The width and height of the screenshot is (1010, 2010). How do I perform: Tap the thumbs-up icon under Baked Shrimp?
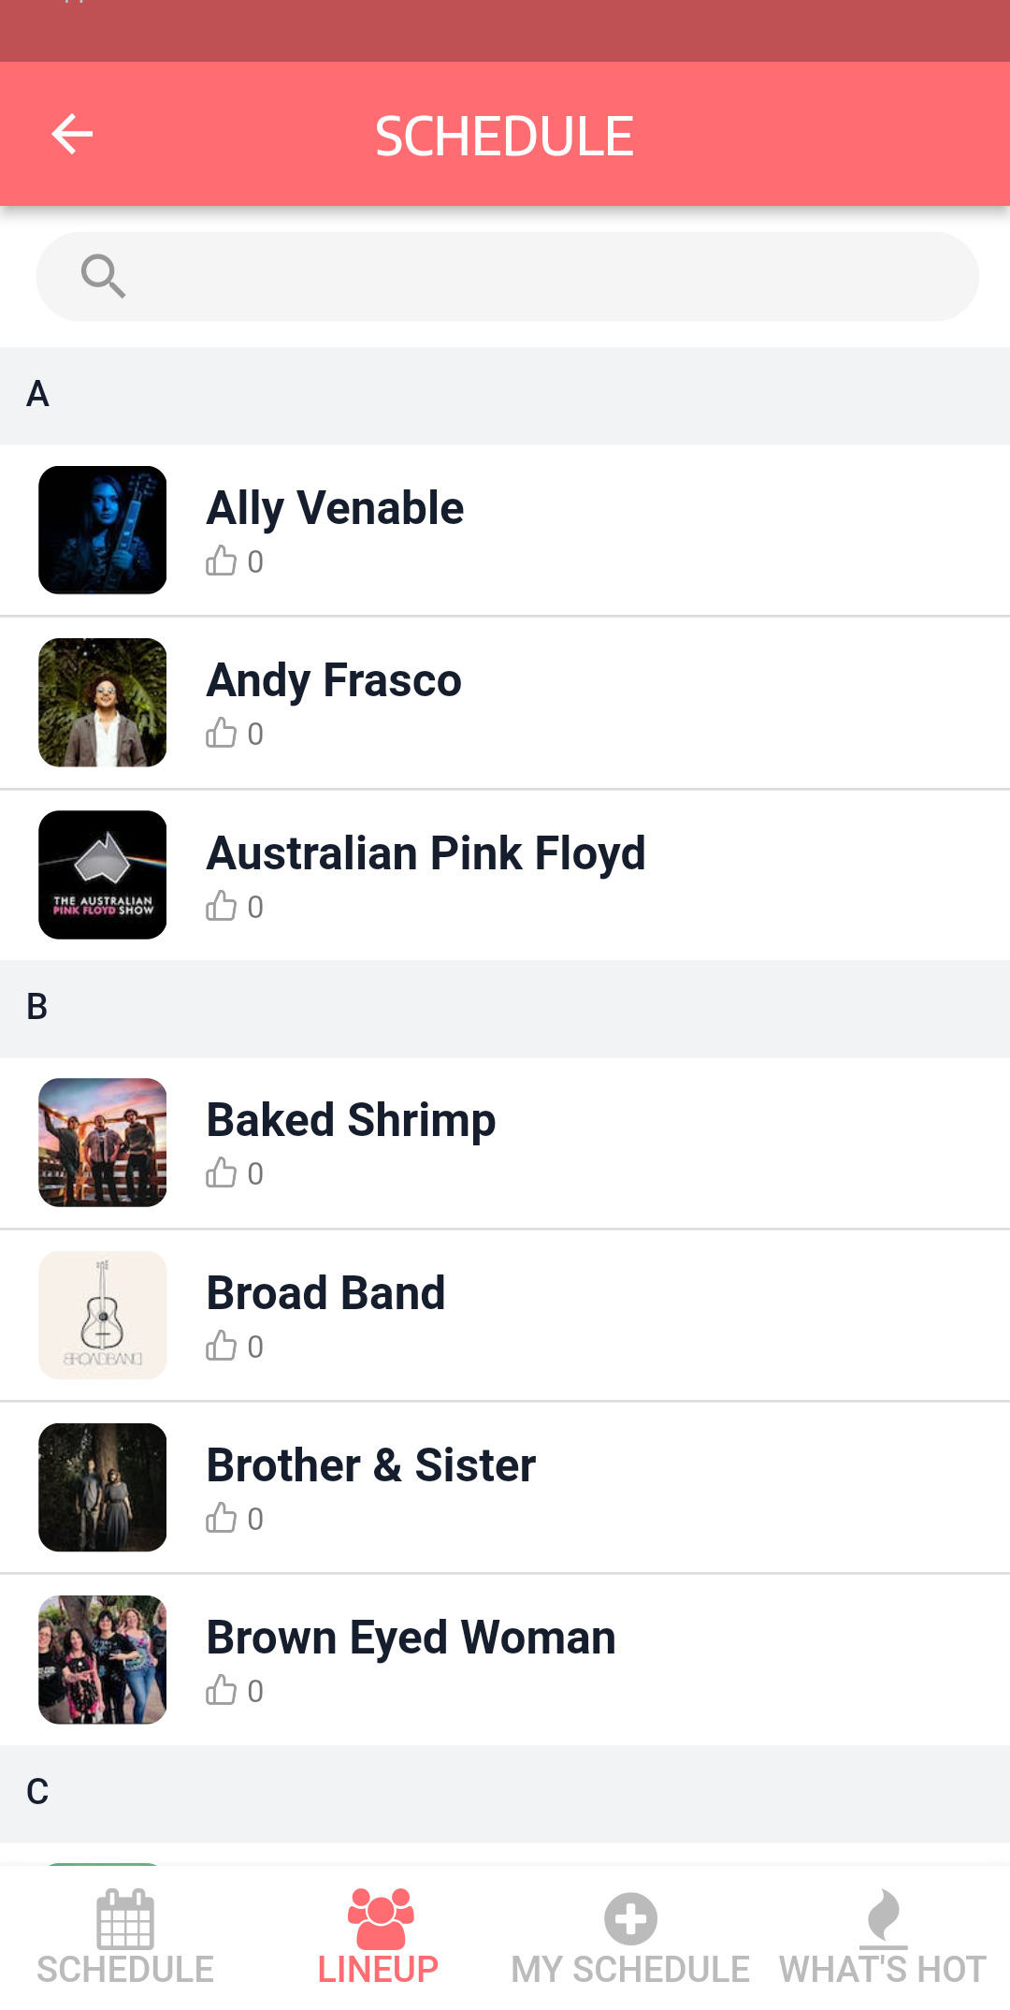[x=222, y=1173]
